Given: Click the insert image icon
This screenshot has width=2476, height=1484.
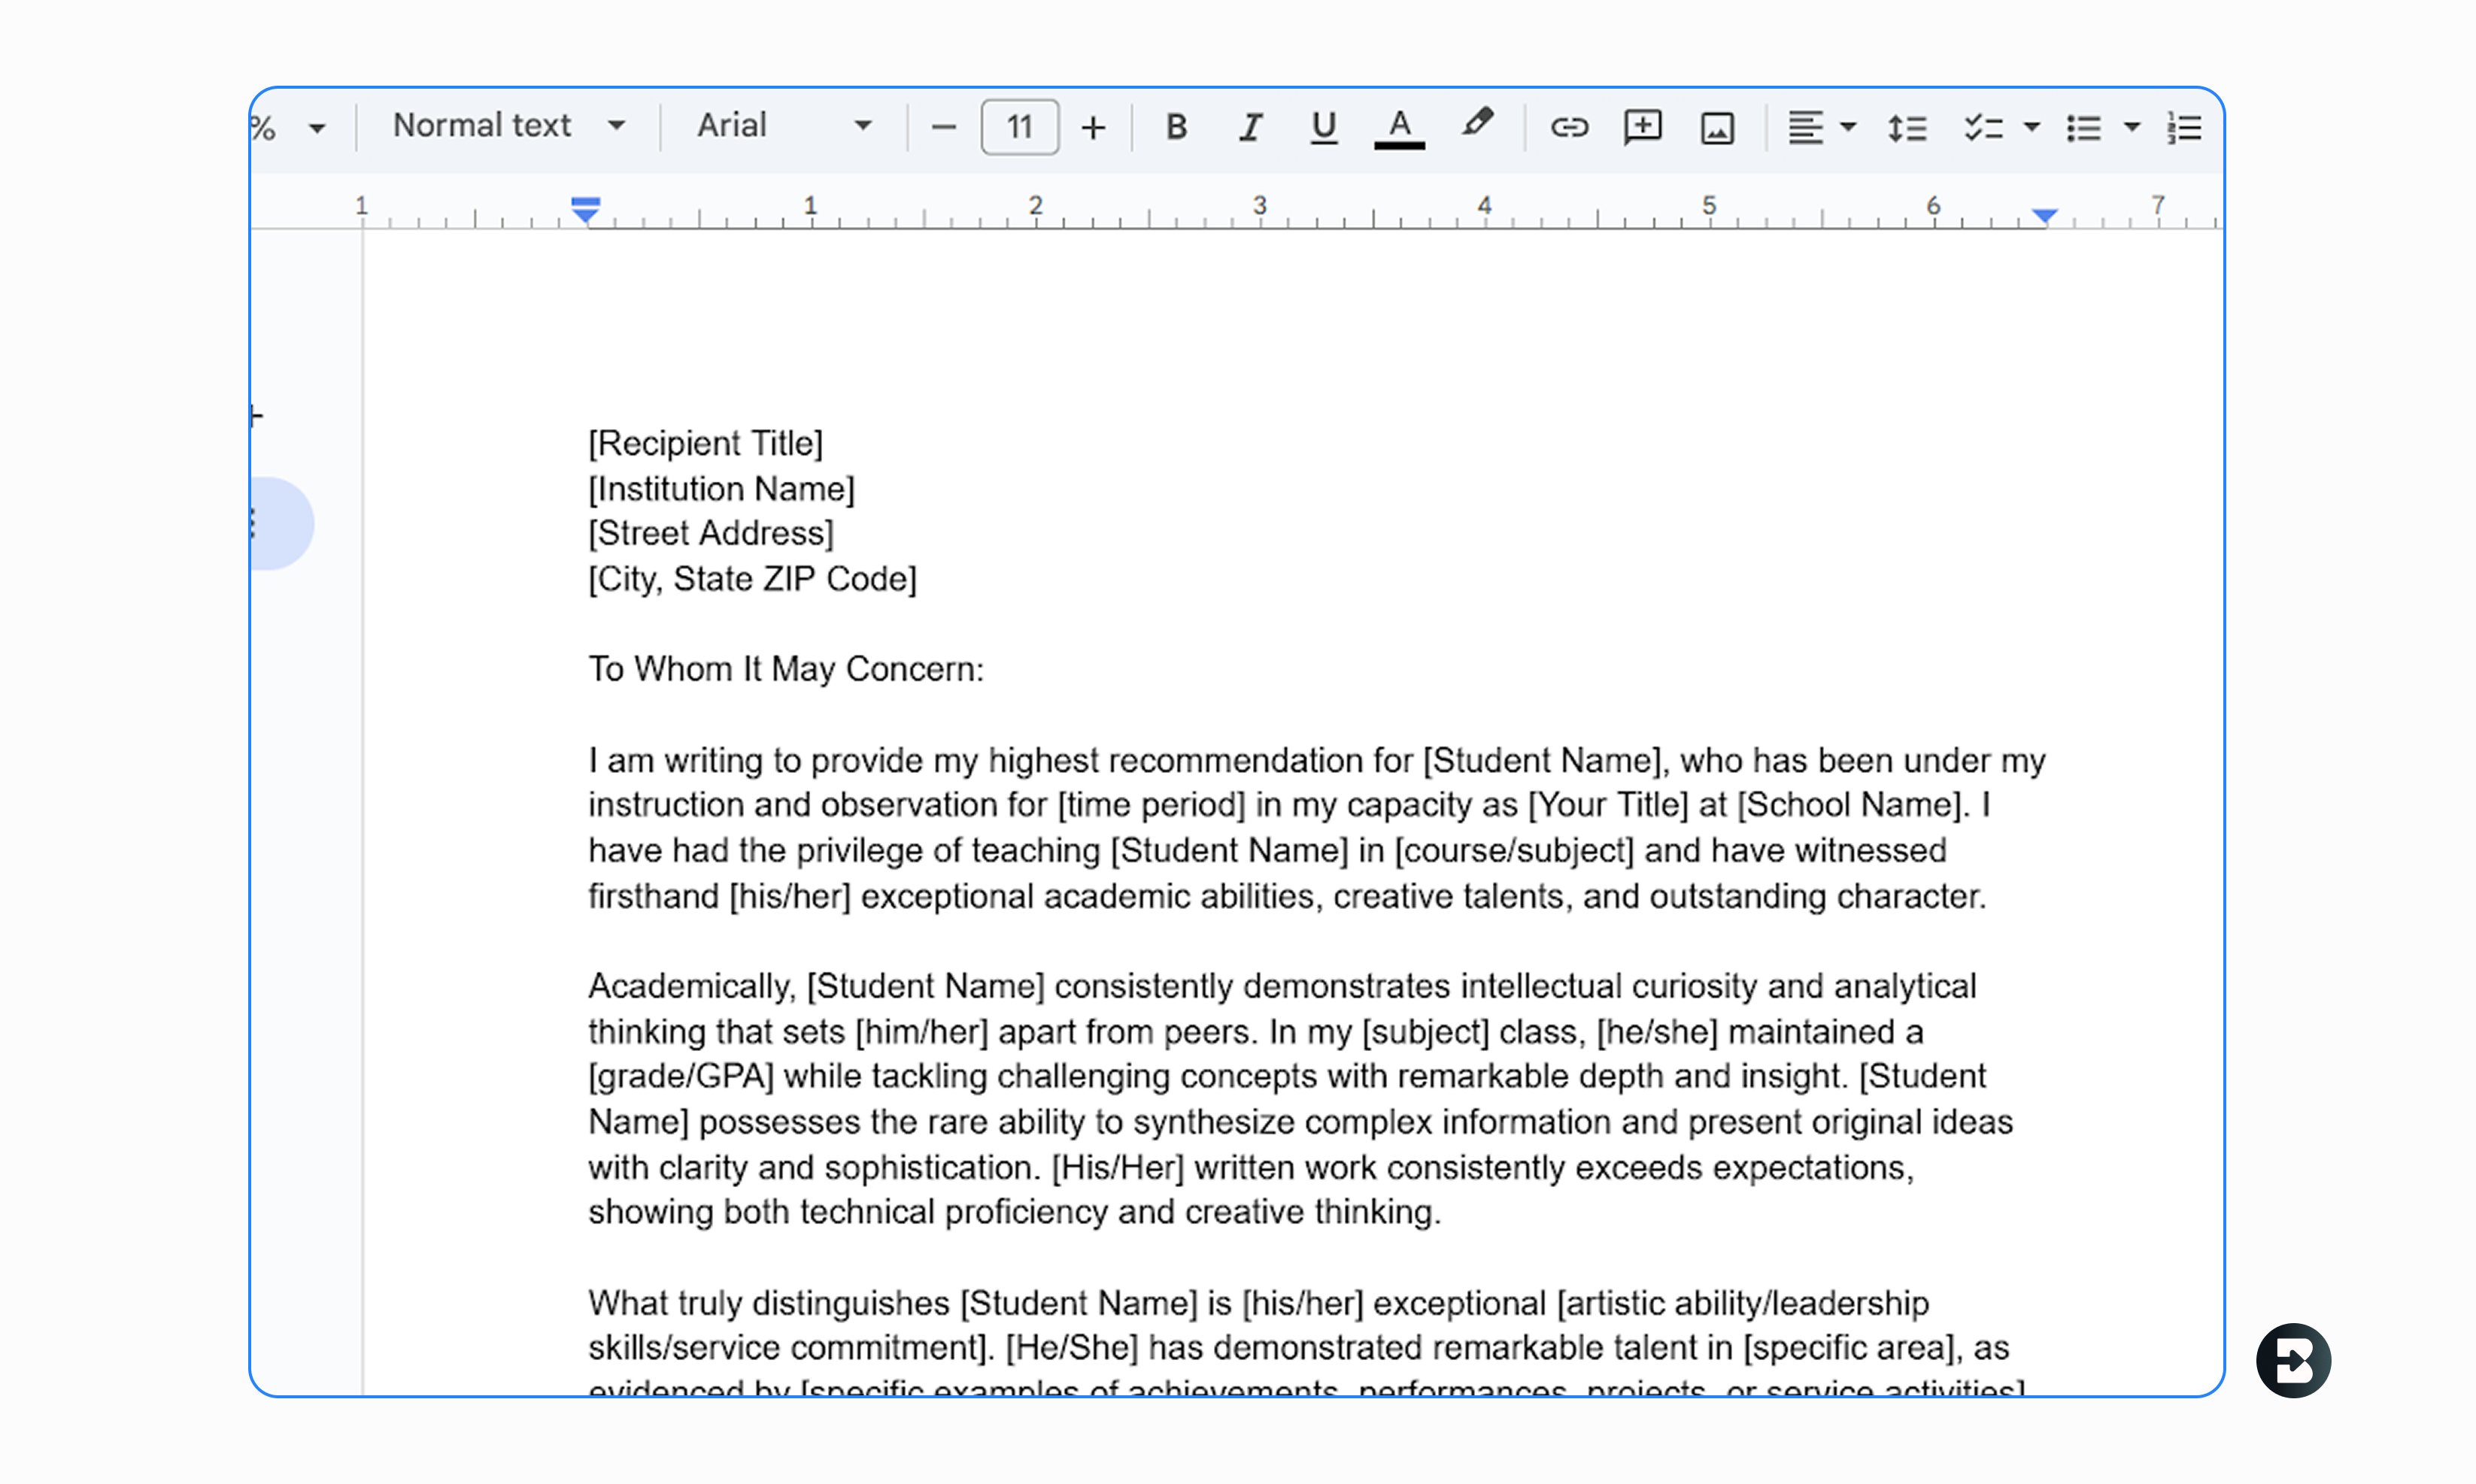Looking at the screenshot, I should pos(1716,128).
